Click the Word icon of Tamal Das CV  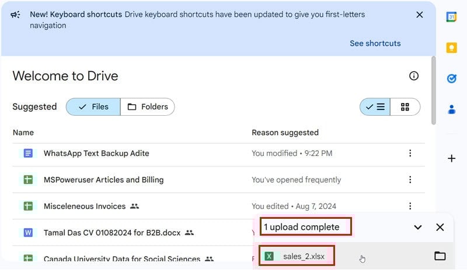28,233
